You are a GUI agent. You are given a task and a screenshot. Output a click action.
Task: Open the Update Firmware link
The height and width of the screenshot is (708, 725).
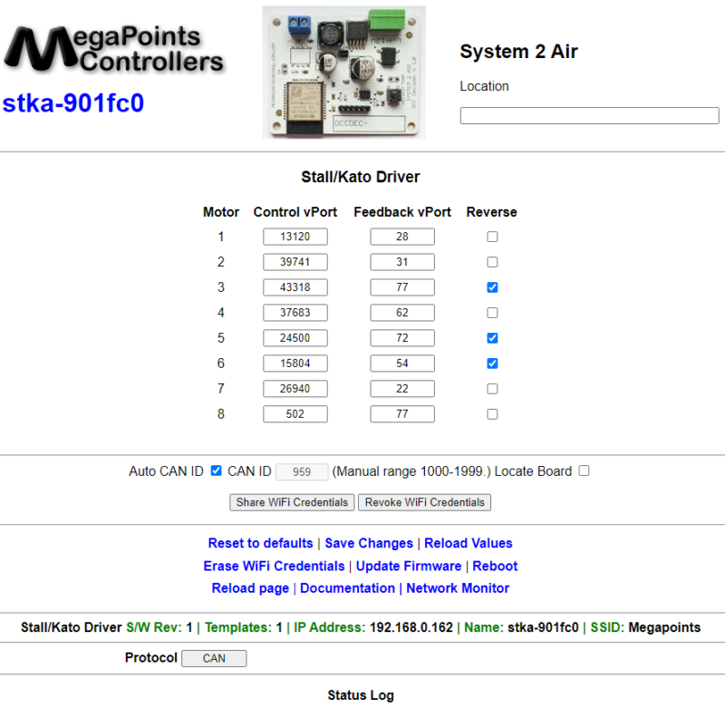coord(408,566)
